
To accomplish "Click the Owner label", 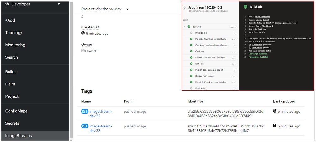I will (87, 44).
